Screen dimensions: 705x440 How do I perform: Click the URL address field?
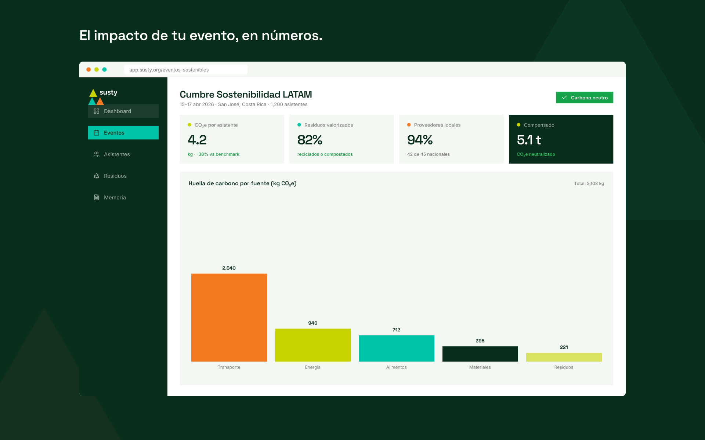click(x=186, y=70)
